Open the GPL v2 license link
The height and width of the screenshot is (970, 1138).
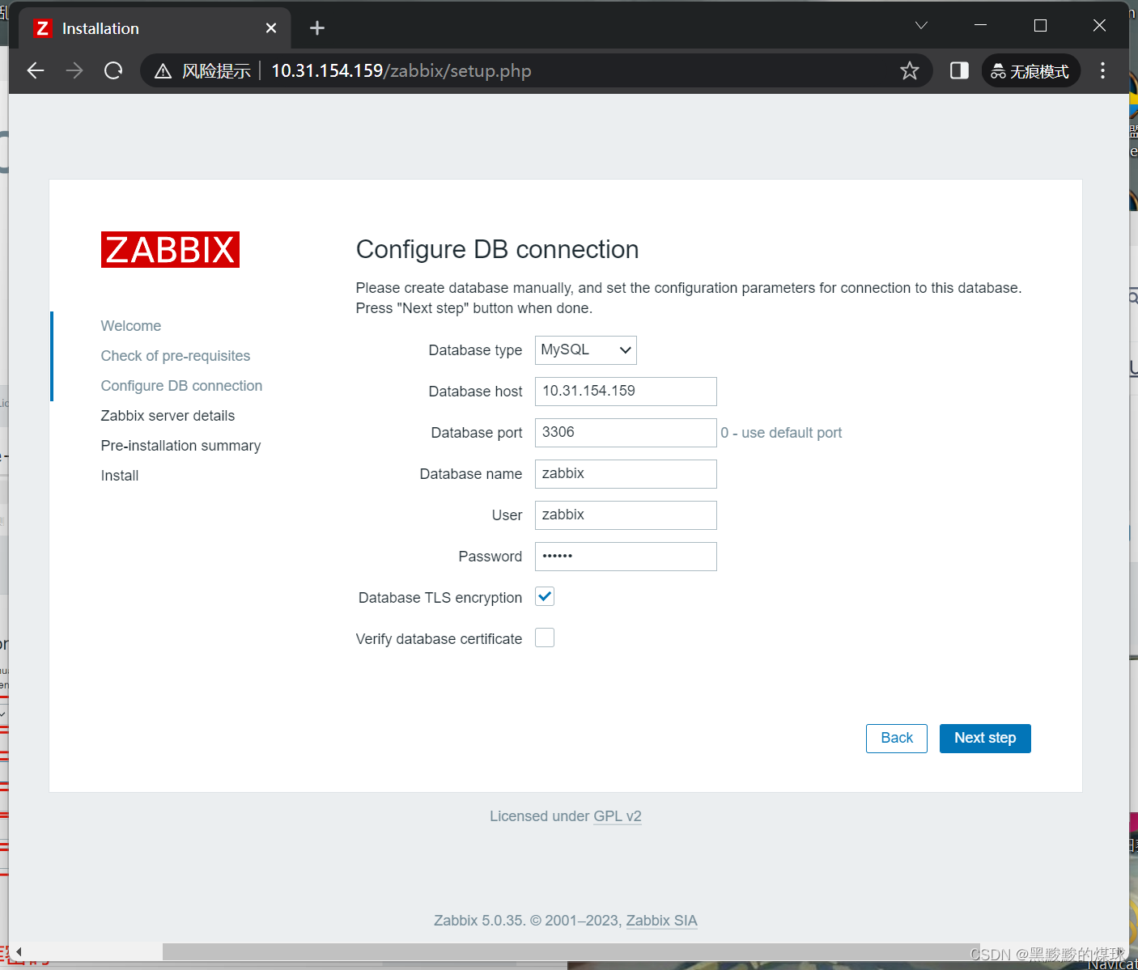[x=618, y=815]
